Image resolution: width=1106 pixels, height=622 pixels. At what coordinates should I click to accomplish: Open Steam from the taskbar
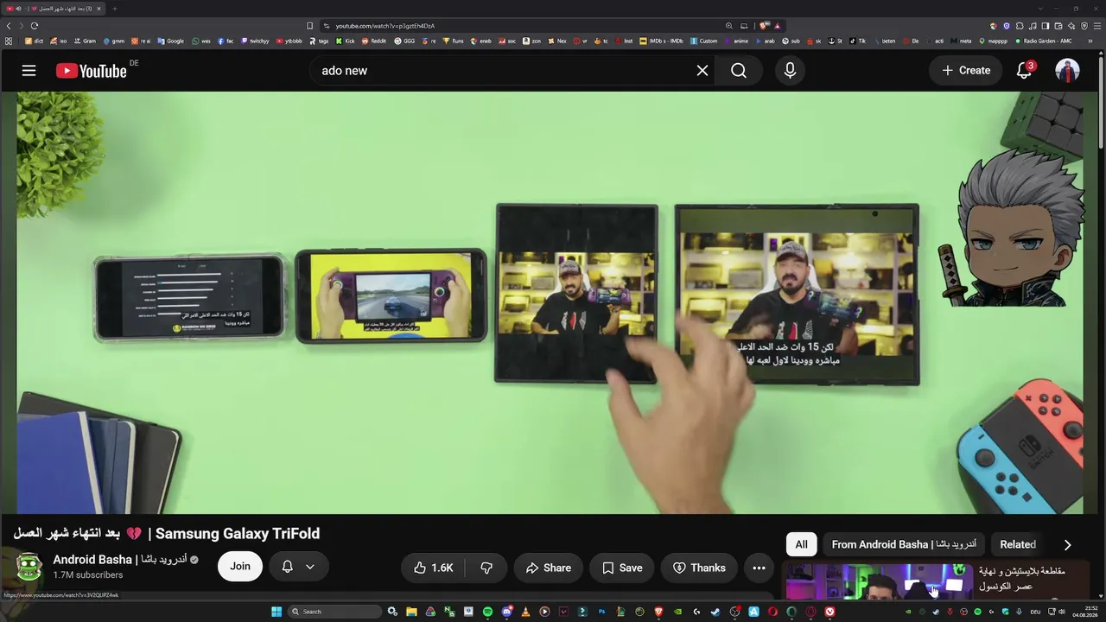coord(715,612)
